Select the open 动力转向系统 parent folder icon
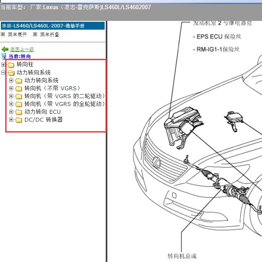The height and width of the screenshot is (262, 262). (x=11, y=73)
